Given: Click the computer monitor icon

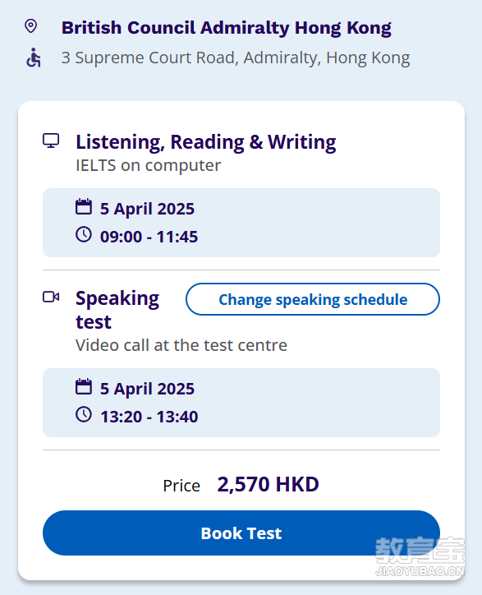Looking at the screenshot, I should pos(51,141).
